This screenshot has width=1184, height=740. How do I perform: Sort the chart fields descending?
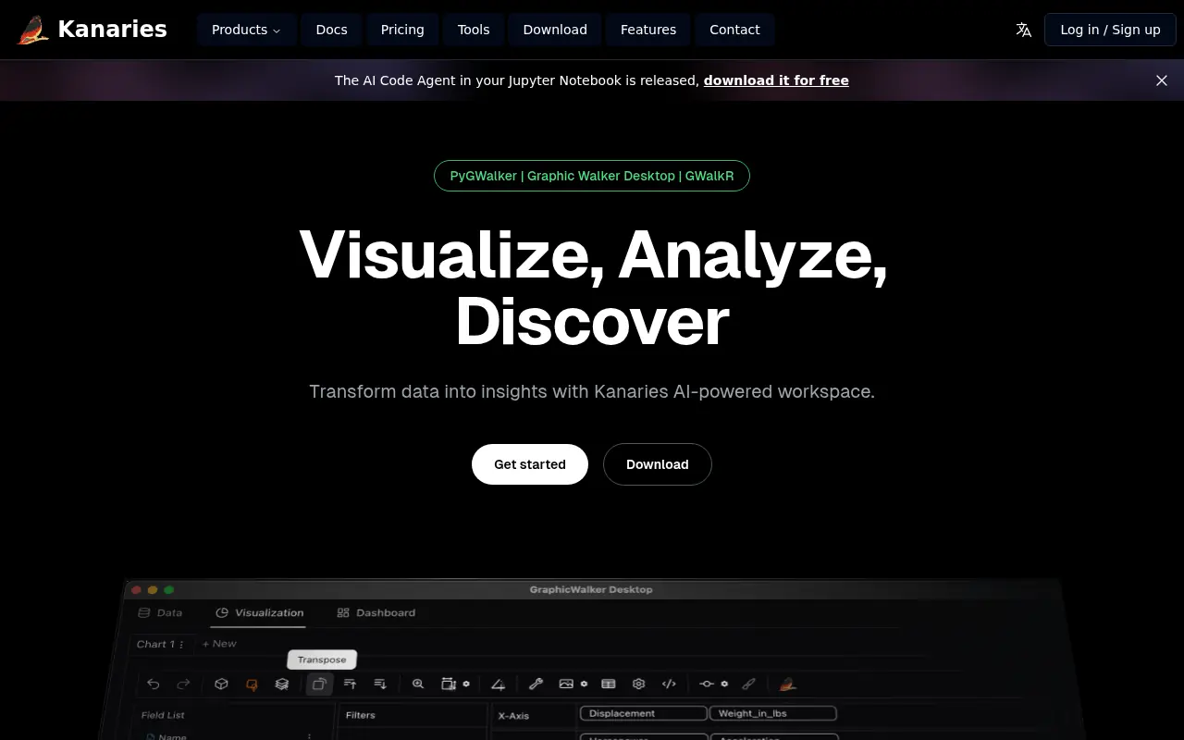(x=380, y=684)
